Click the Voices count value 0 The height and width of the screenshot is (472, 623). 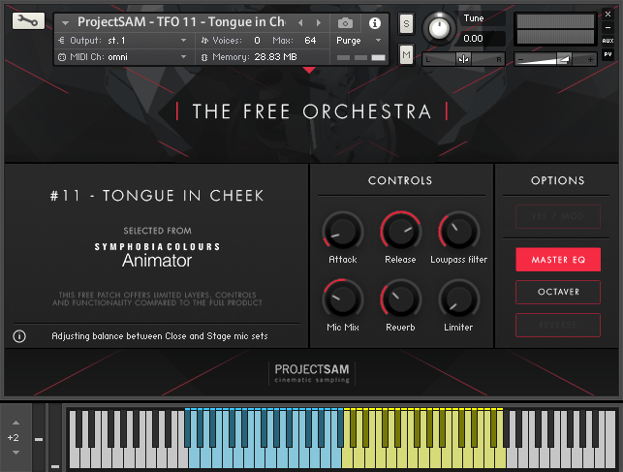pyautogui.click(x=257, y=41)
